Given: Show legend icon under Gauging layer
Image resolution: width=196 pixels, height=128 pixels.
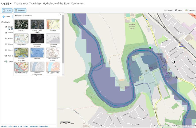Looking at the screenshot, I should point(9,29).
